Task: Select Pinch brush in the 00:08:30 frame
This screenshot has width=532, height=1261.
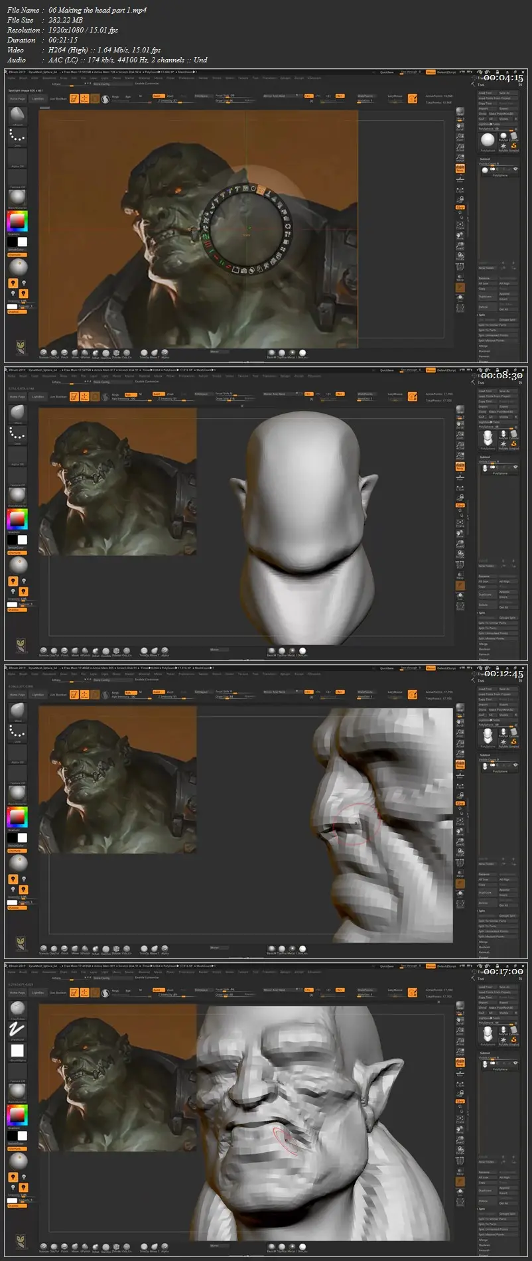Action: 65,650
